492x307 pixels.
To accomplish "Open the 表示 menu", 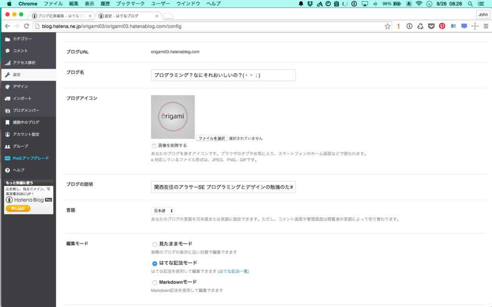I will click(x=89, y=4).
